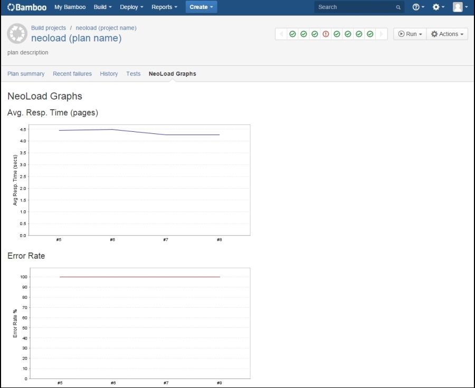Click the Error Rate line chart
This screenshot has height=388, width=475.
tap(131, 326)
